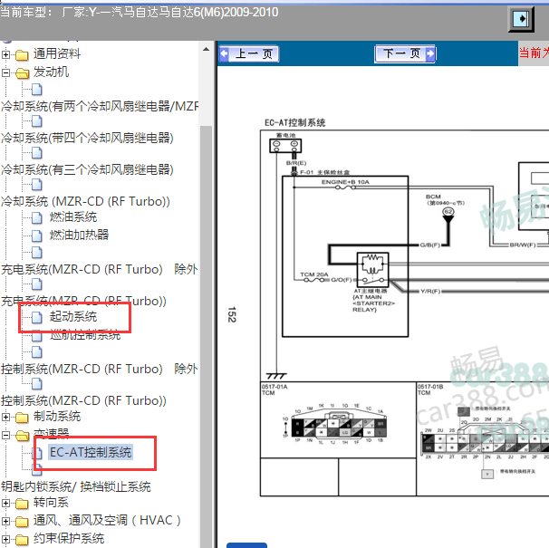Select 转向系 folder label
This screenshot has width=549, height=548.
point(51,503)
